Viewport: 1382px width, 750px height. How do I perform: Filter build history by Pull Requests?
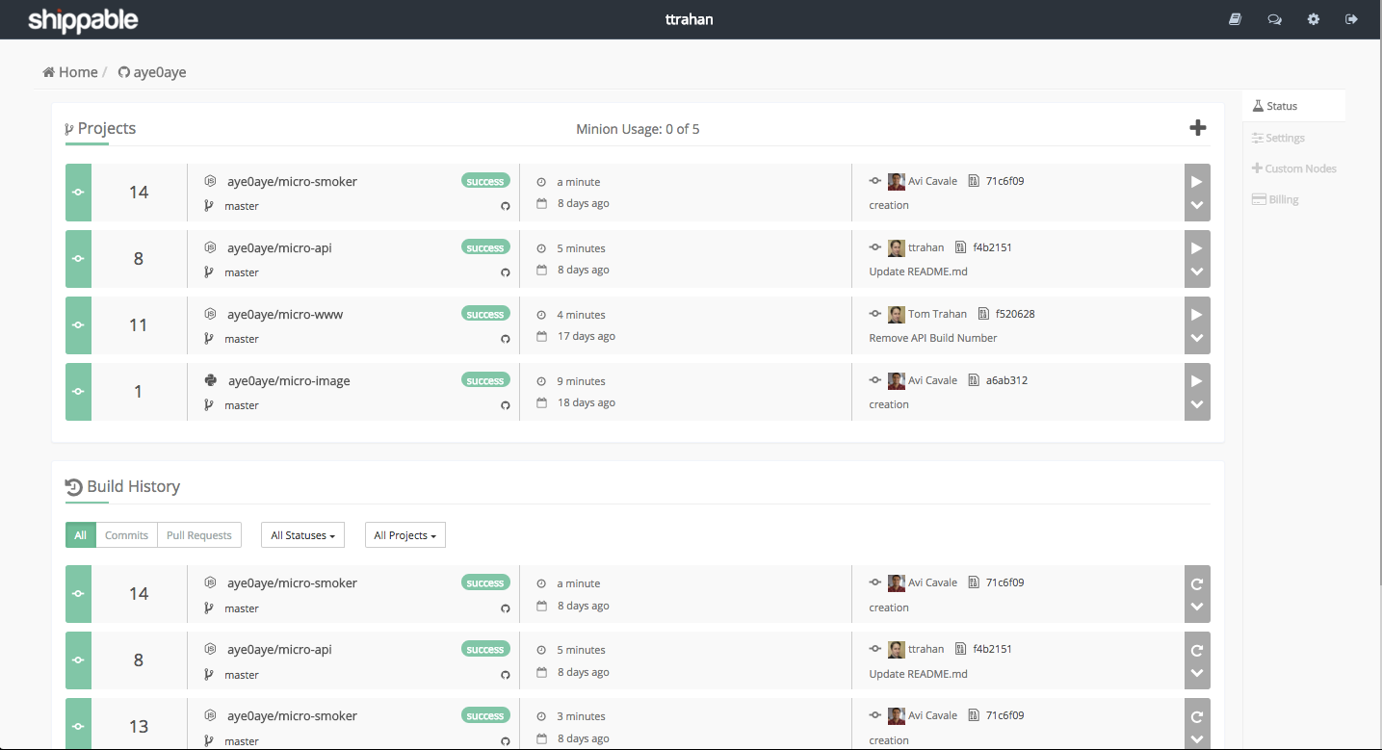pos(199,535)
